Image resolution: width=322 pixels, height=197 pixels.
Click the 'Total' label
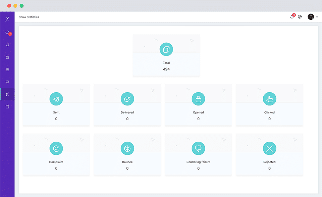click(x=166, y=63)
